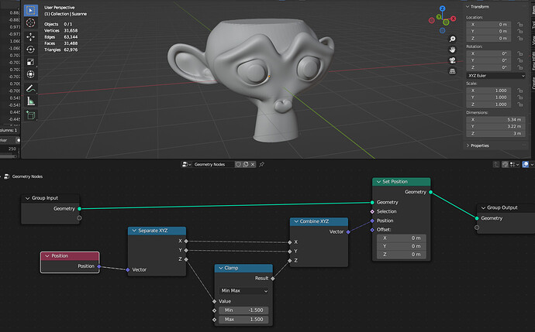Adjust the Clamp Min -1.500 field
This screenshot has height=332, width=535.
[243, 310]
